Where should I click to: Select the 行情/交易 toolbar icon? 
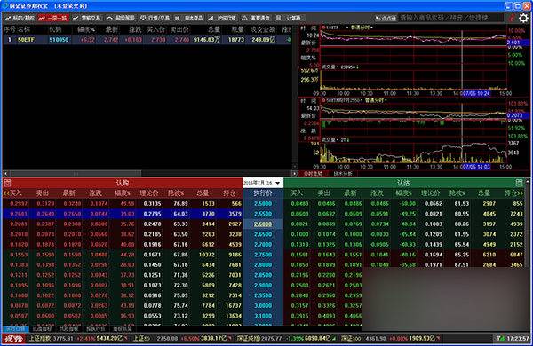tap(155, 18)
